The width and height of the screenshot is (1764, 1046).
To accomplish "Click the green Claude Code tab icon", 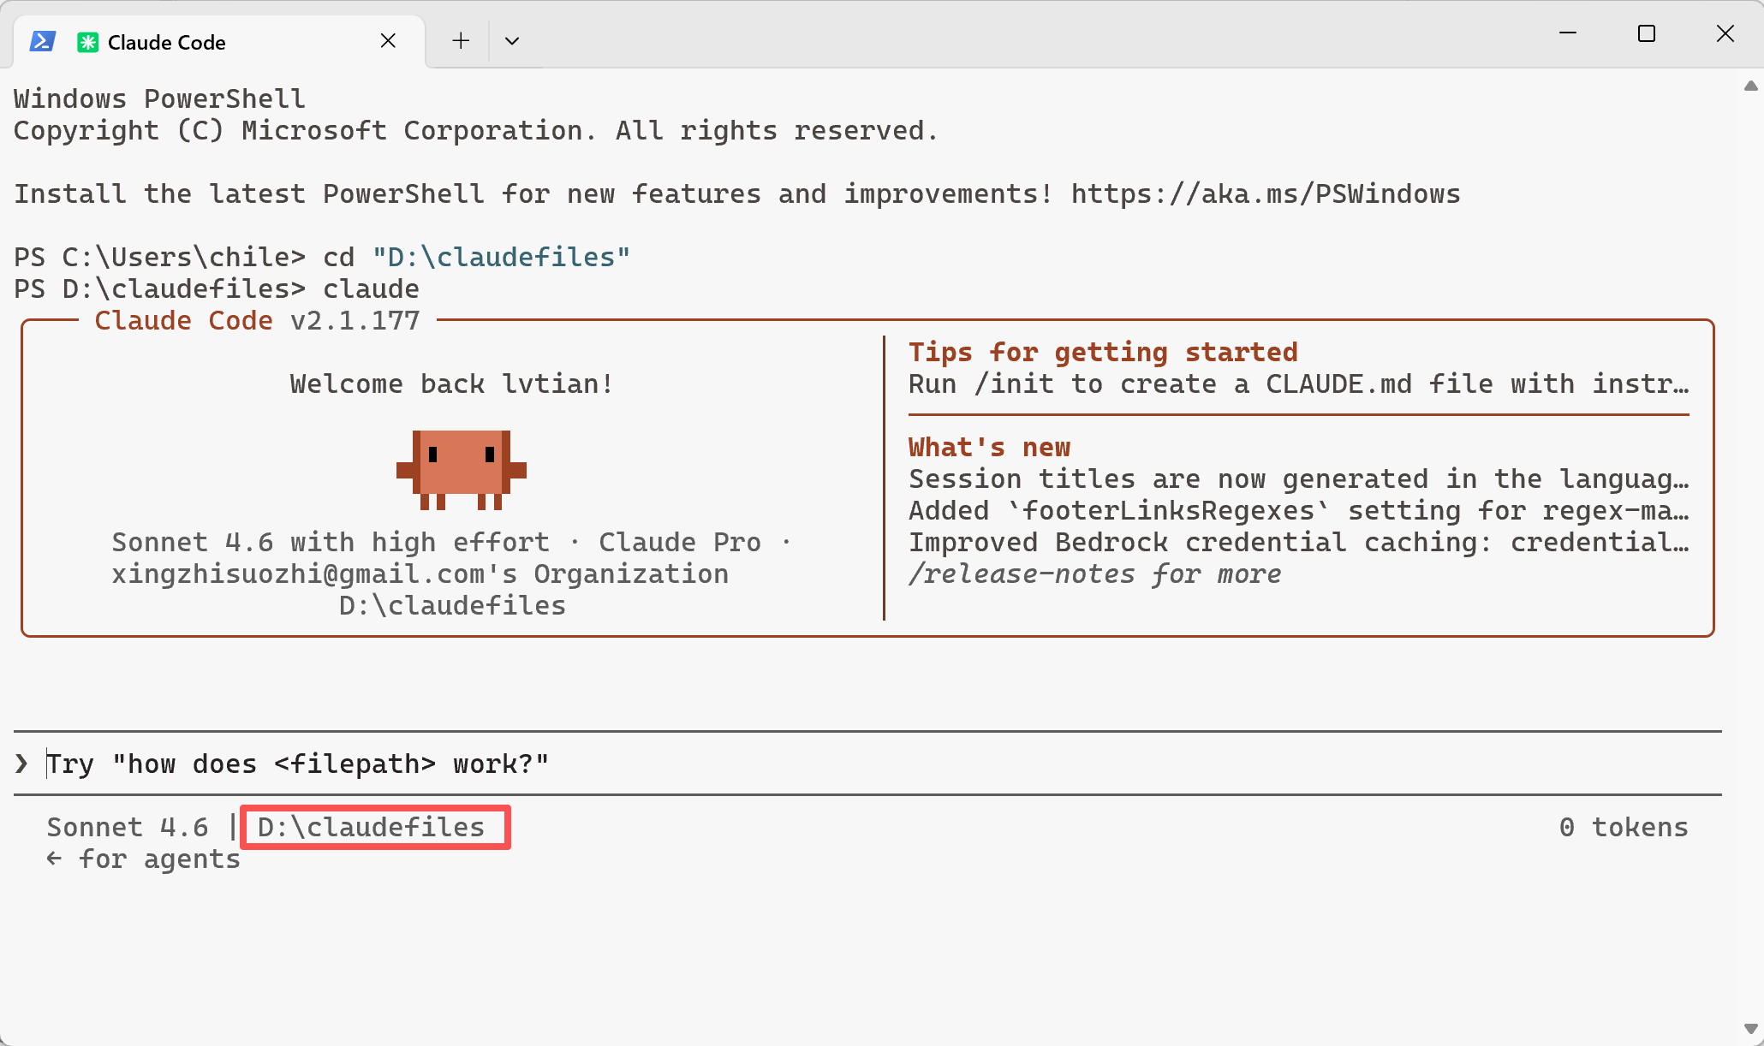I will [87, 42].
